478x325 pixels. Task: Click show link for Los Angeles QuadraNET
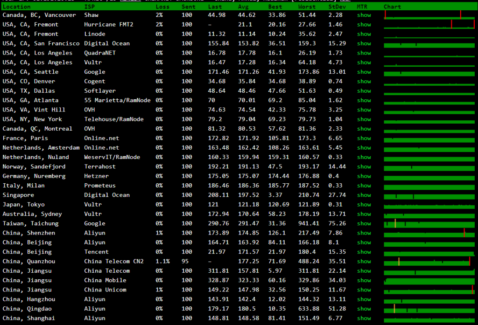pos(364,53)
